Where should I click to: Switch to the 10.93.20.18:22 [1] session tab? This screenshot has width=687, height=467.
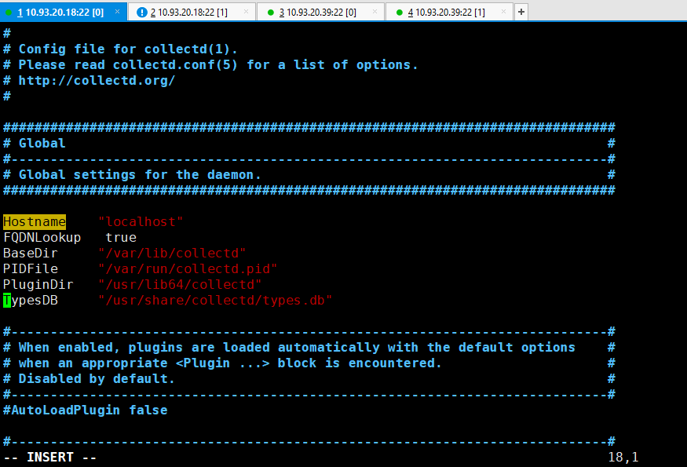point(193,13)
